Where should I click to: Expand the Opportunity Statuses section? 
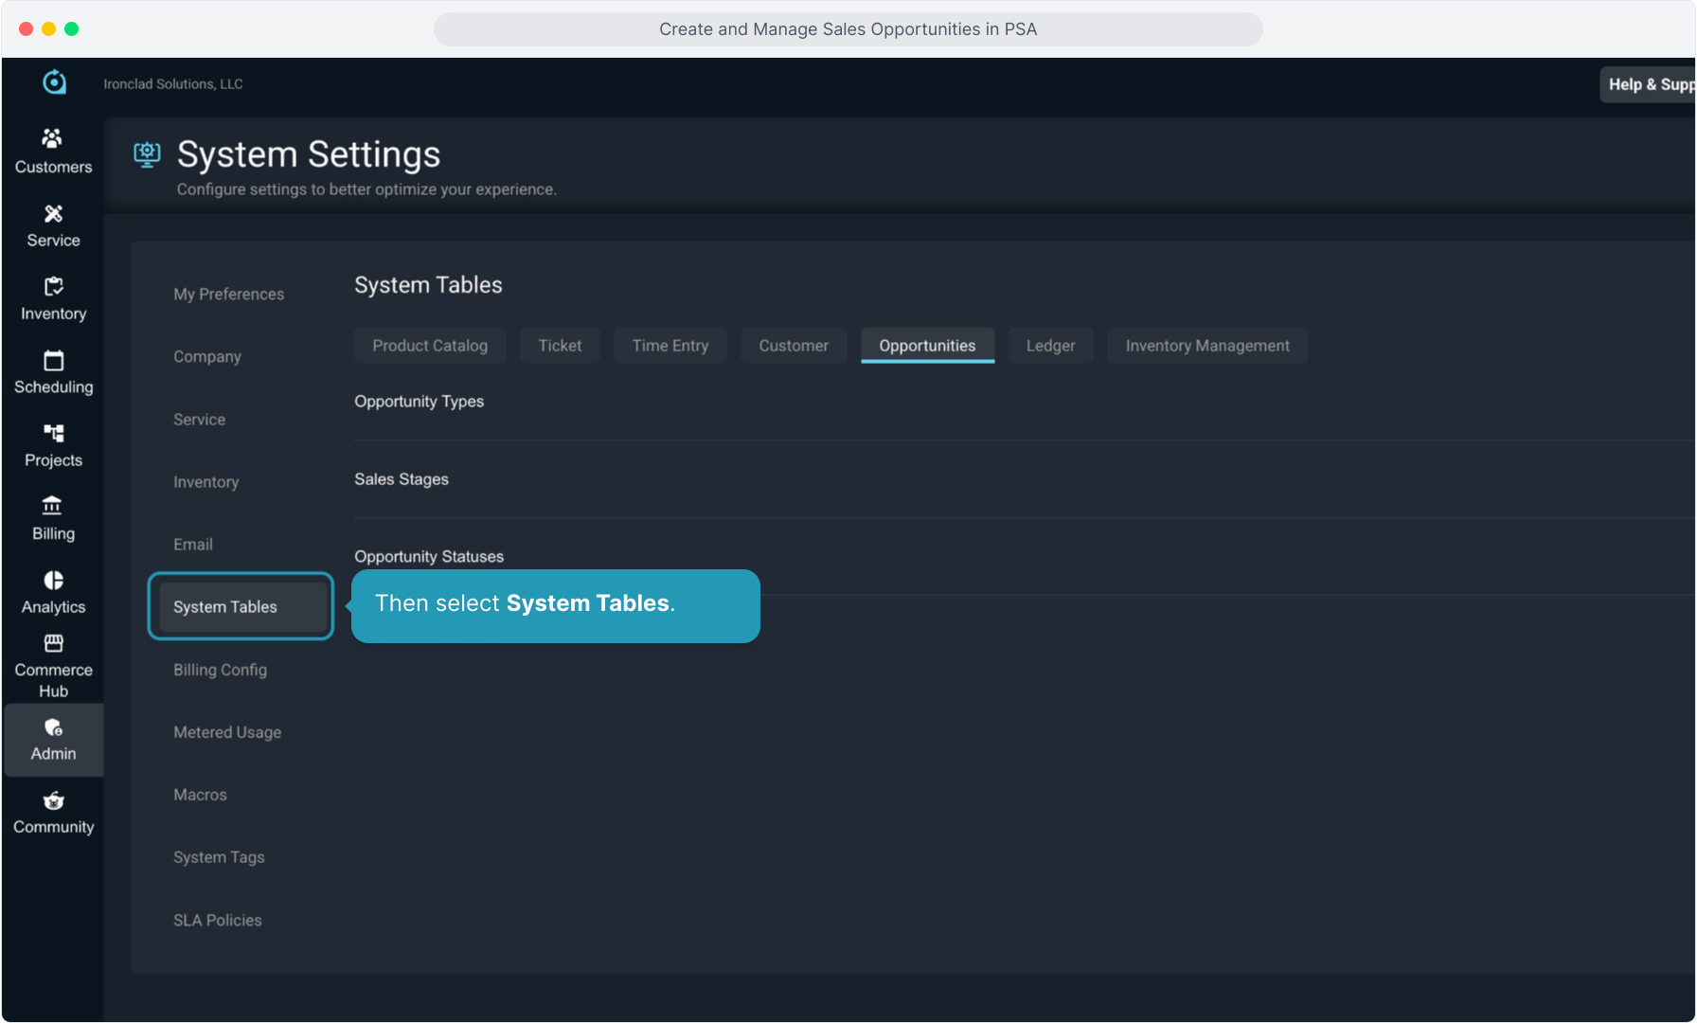[x=429, y=556]
